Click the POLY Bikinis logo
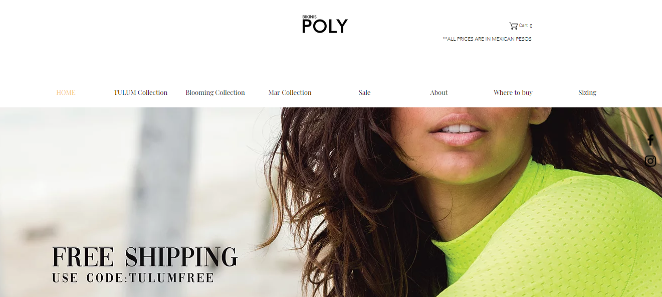This screenshot has width=662, height=297. pos(325,24)
